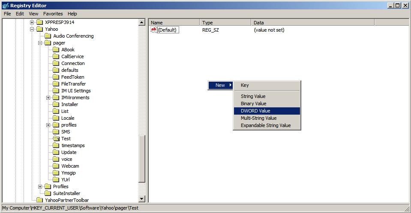The image size is (411, 213).
Task: Open the Help menu
Action: [72, 14]
